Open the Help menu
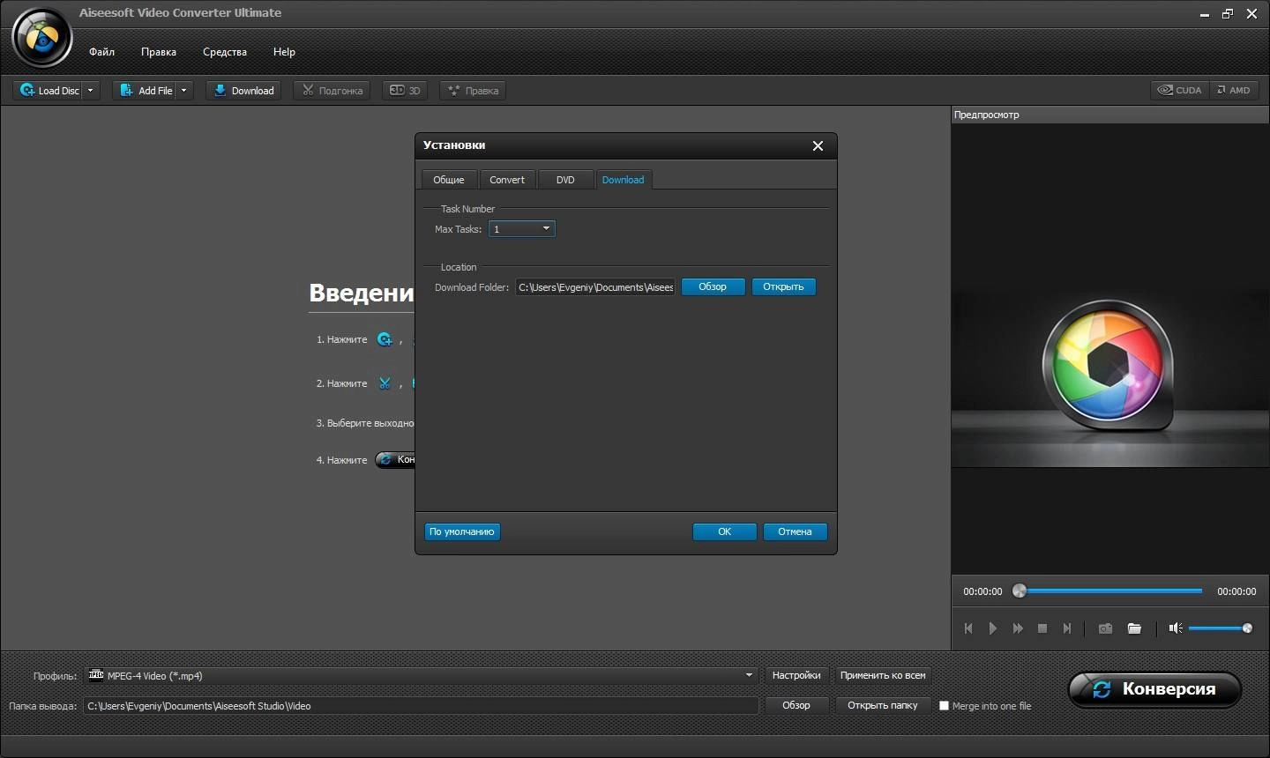The width and height of the screenshot is (1270, 758). (x=284, y=52)
